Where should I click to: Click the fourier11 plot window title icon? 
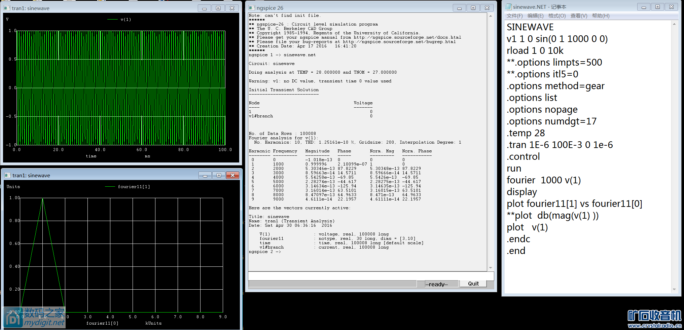pyautogui.click(x=7, y=175)
